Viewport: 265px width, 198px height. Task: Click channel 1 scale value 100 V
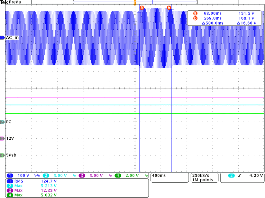[23, 176]
